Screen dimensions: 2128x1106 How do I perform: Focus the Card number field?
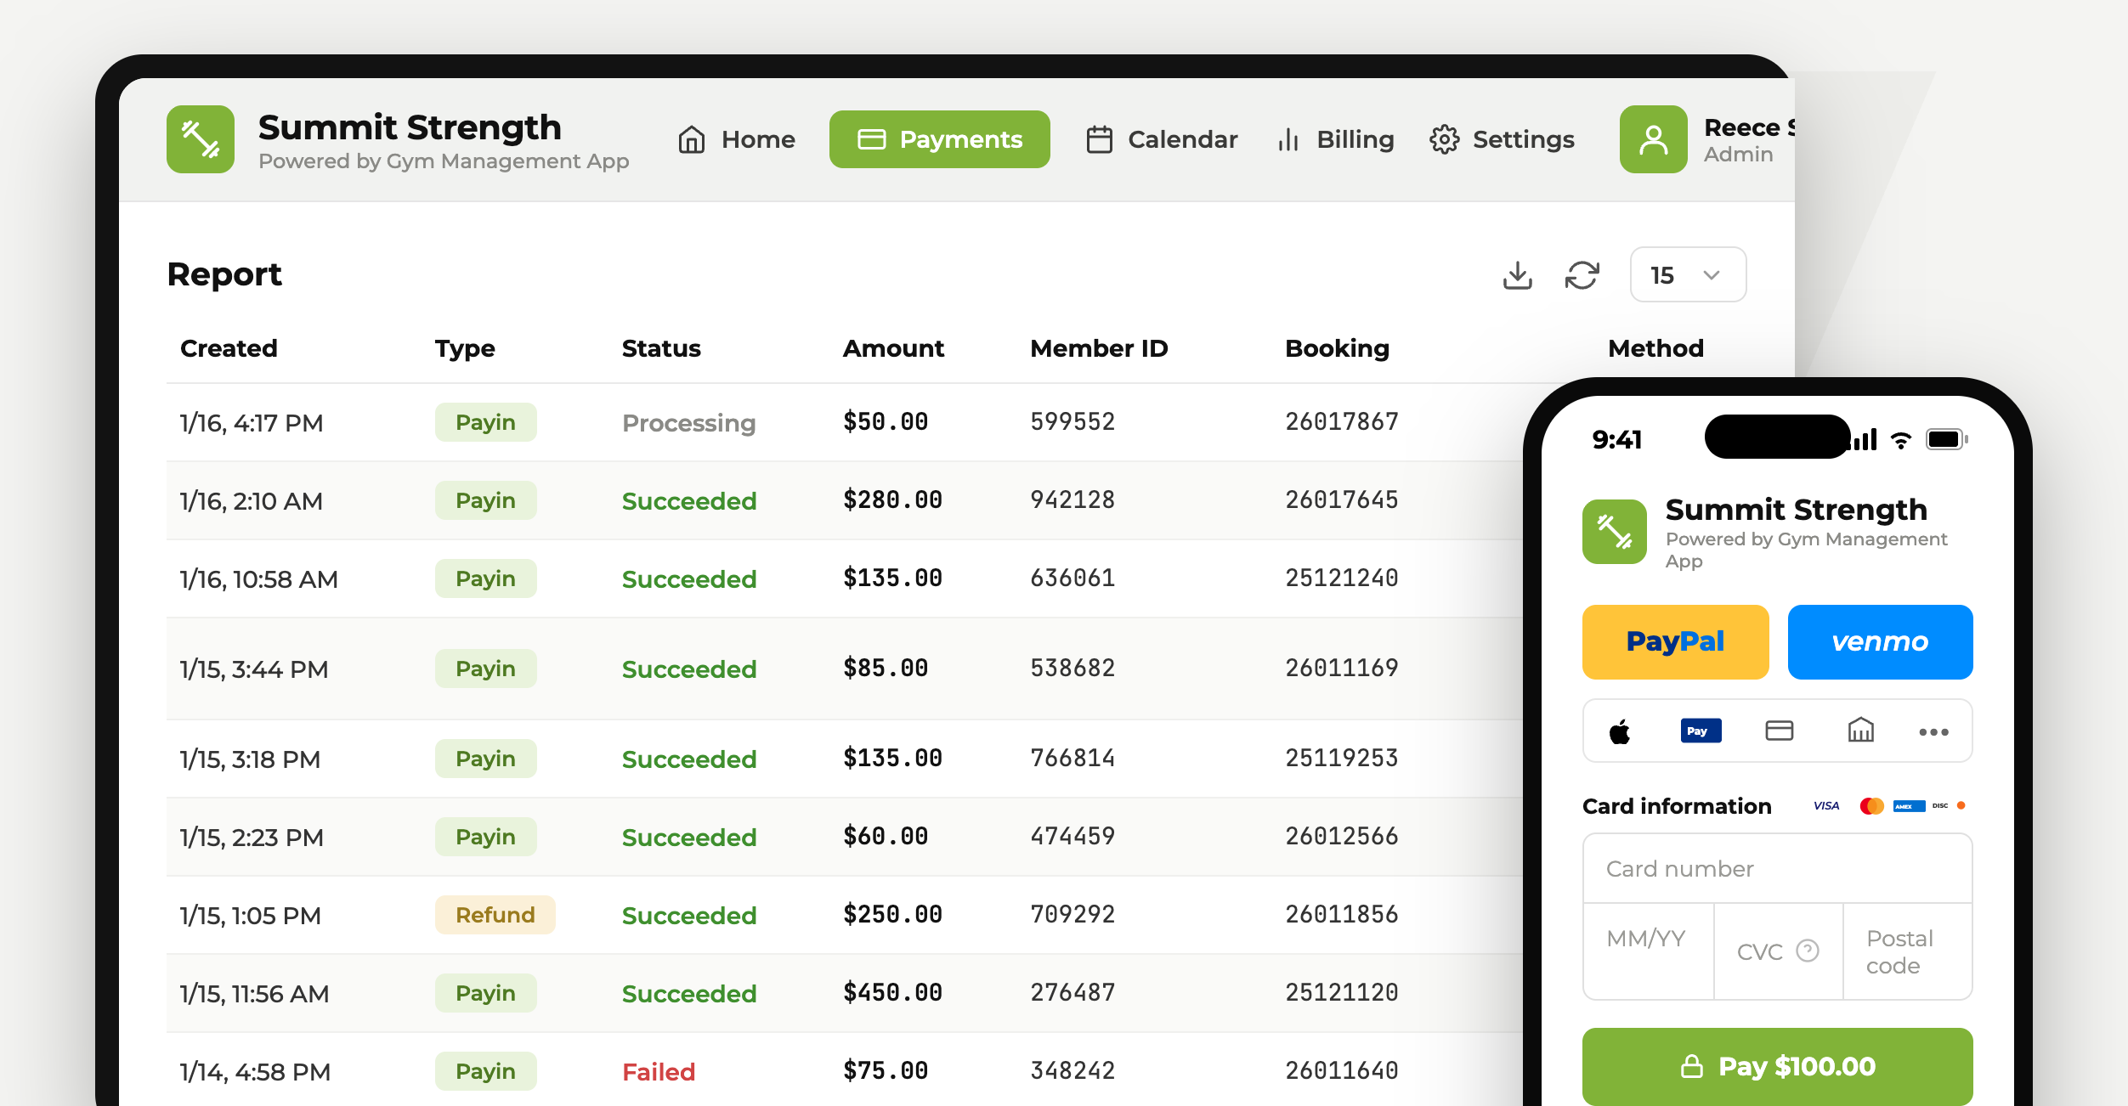tap(1777, 868)
